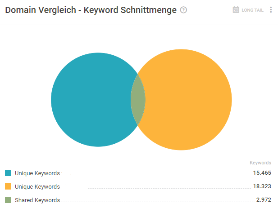Select the green overlapping intersection area
The width and height of the screenshot is (278, 212).
138,100
